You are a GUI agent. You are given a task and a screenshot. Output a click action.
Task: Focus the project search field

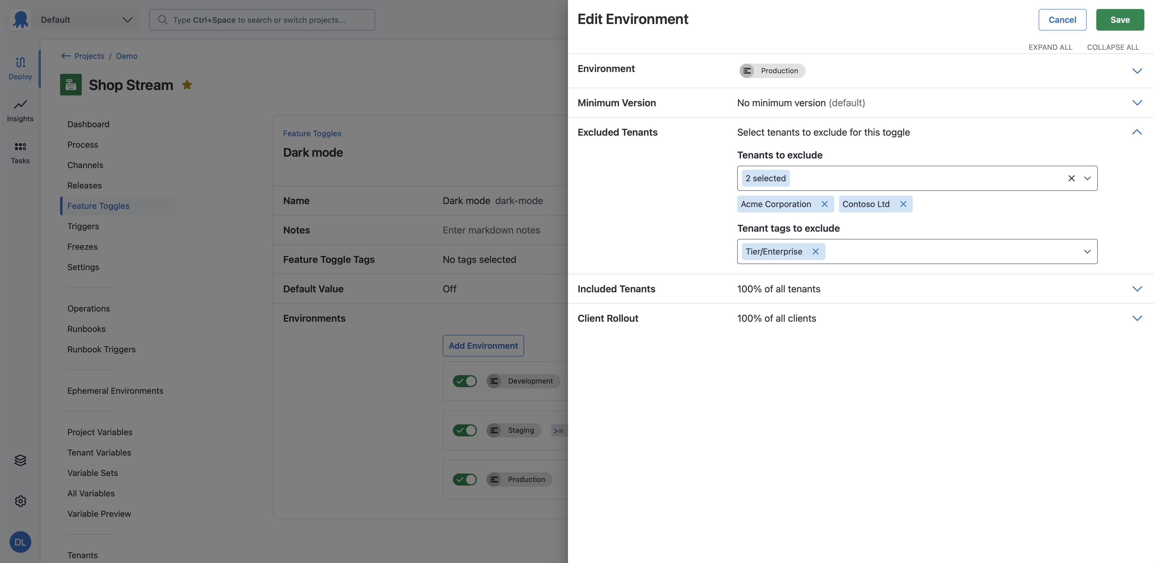click(x=262, y=20)
